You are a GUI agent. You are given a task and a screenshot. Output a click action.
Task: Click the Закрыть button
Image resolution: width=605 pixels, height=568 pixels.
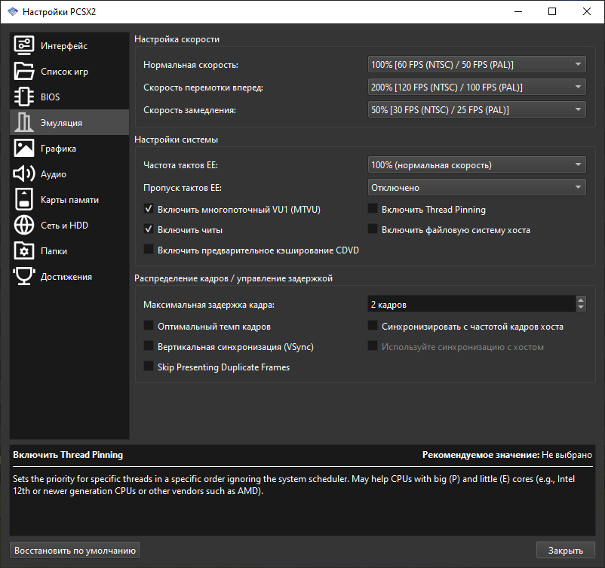[x=566, y=550]
